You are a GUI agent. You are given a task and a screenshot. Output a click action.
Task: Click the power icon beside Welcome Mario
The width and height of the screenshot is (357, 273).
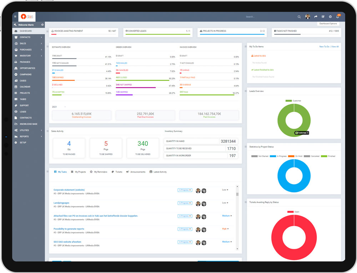[x=42, y=25]
